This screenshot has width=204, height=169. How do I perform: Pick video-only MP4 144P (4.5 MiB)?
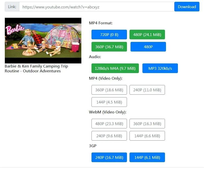(x=109, y=102)
